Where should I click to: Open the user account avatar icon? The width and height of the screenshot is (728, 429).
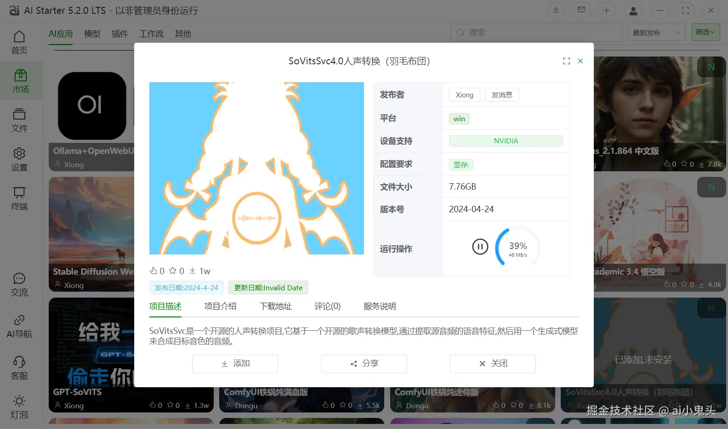[x=633, y=10]
